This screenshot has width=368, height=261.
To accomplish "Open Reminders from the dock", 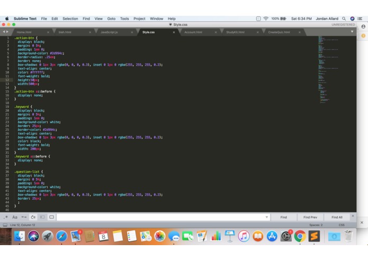I will [131, 236].
